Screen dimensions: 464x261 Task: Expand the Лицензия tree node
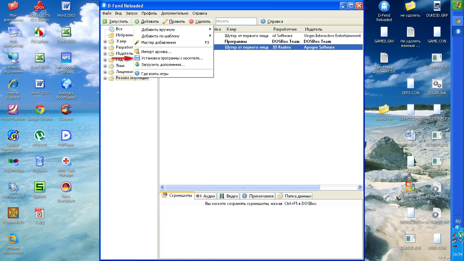(105, 72)
